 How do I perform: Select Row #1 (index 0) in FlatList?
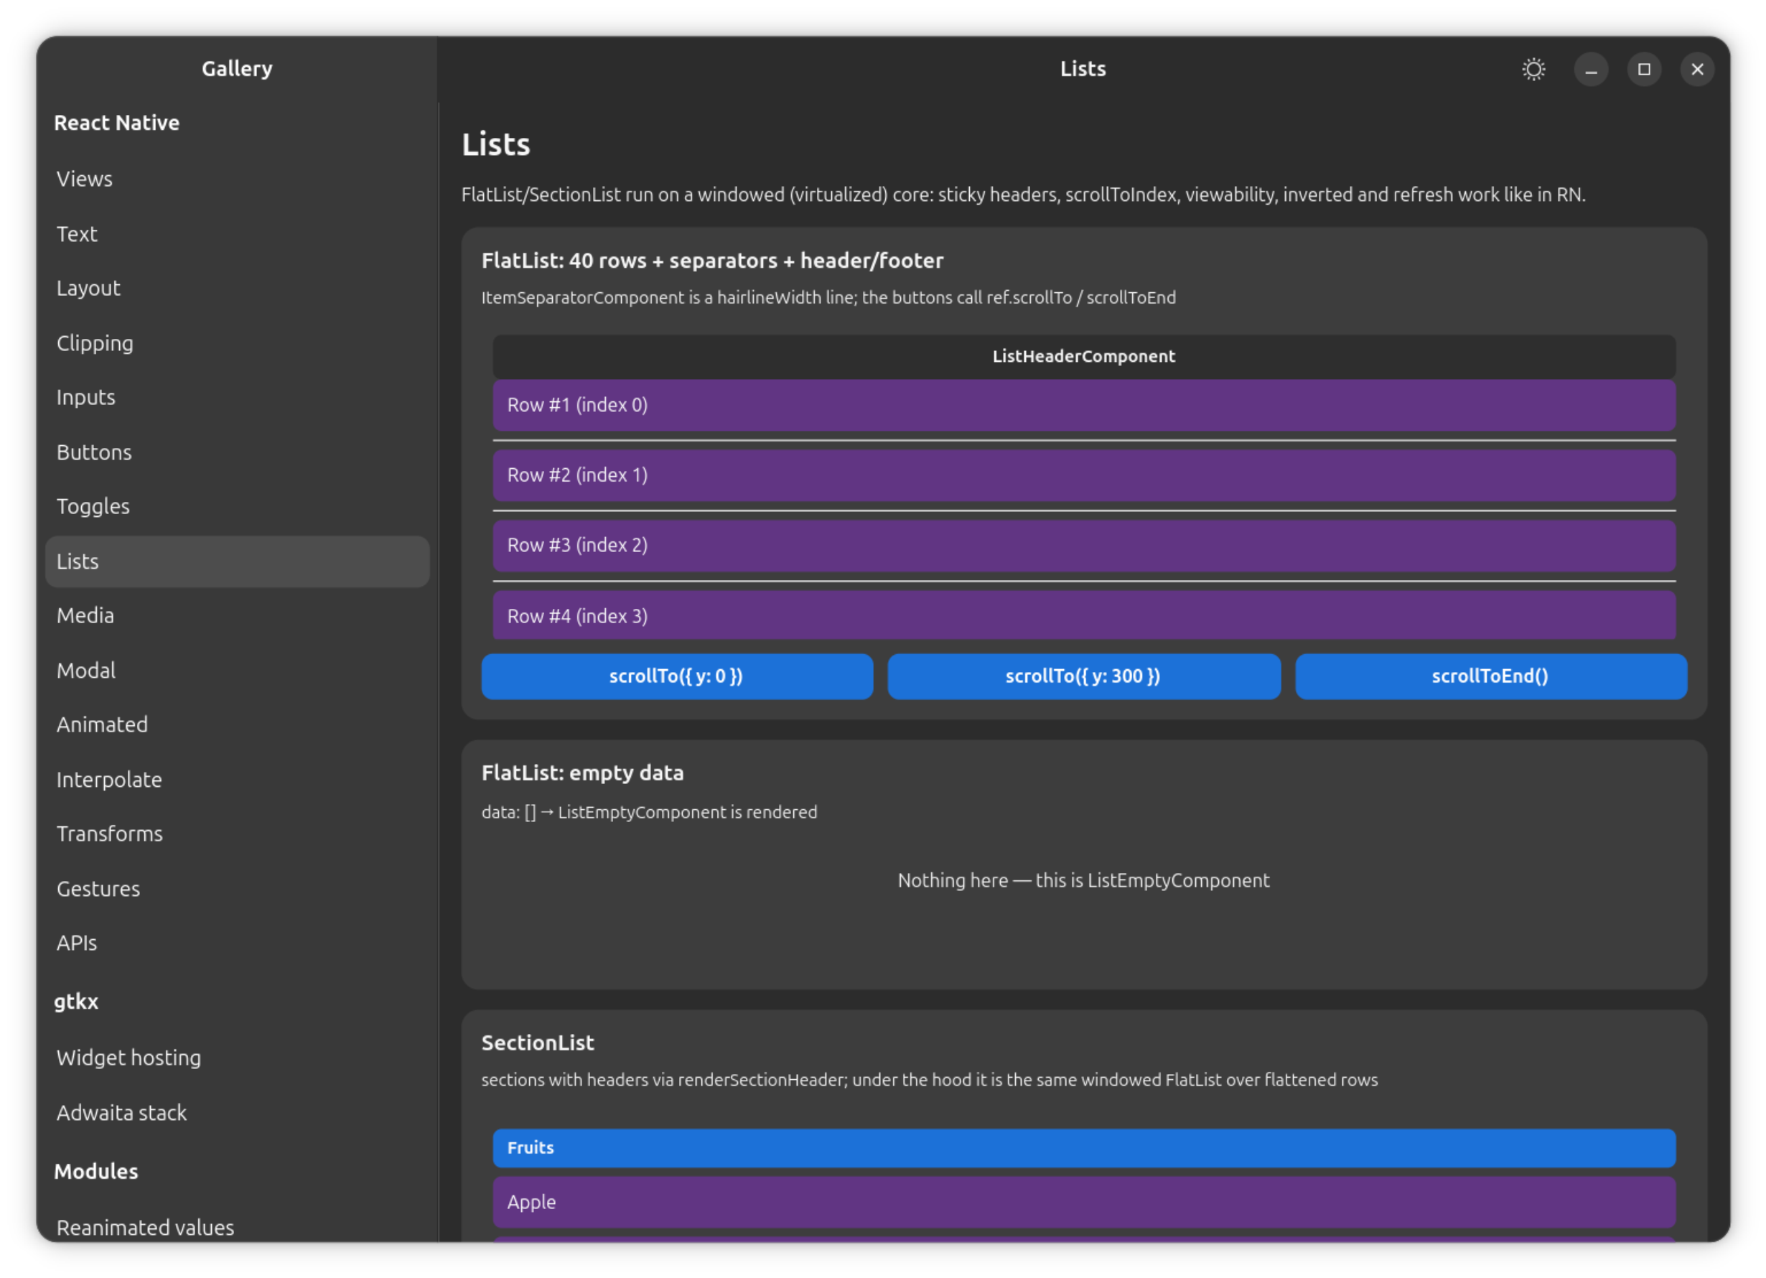point(1084,405)
